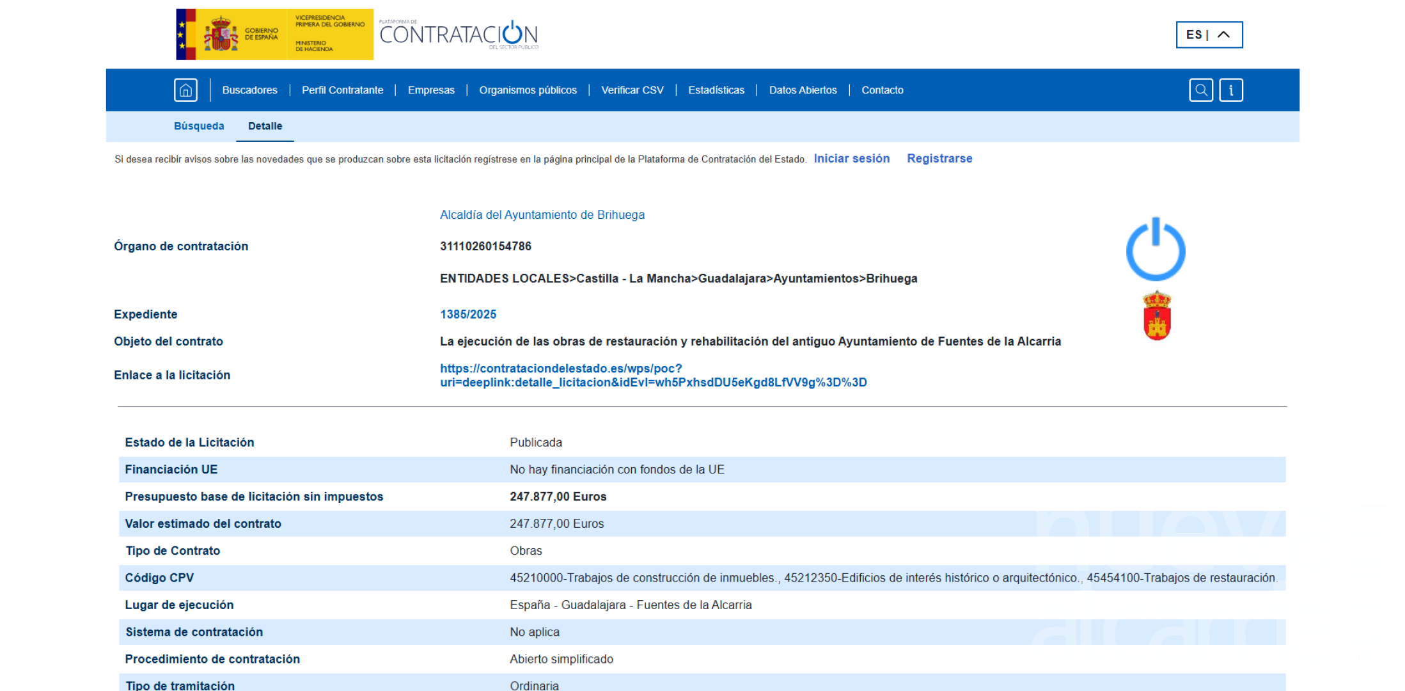Image resolution: width=1405 pixels, height=691 pixels.
Task: Click the Registrarse link
Action: pyautogui.click(x=939, y=159)
